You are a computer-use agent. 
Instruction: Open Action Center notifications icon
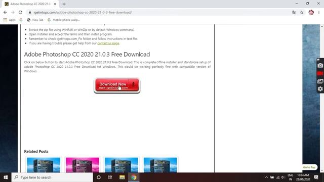316,177
